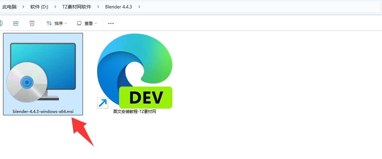Click Blender 4.4.3 breadcrumb segment
382x159 pixels.
pos(119,7)
